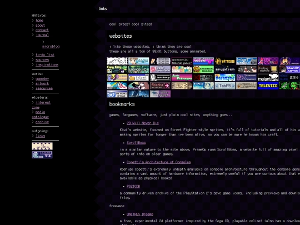300x225 pixels.
Task: Open the Game Boy Abyss button
Action: click(289, 69)
